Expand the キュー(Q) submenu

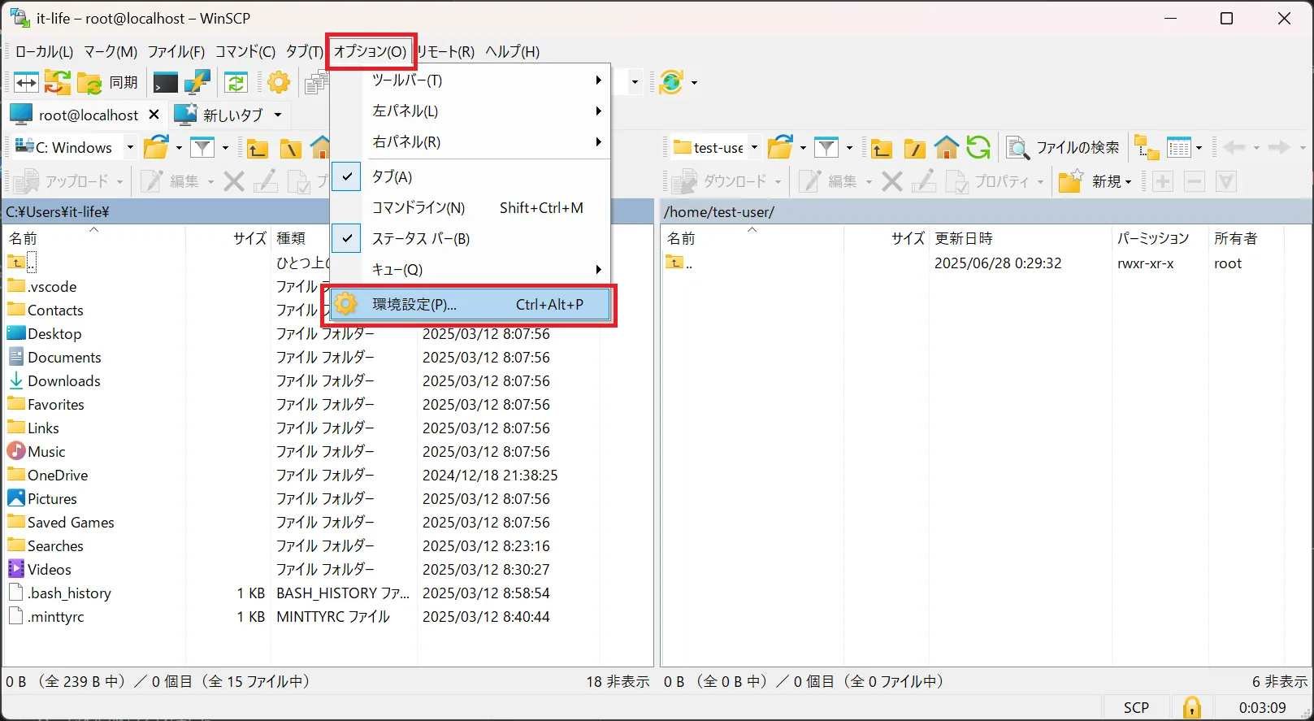470,269
